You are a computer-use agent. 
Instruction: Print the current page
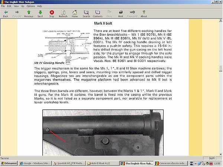(121, 14)
